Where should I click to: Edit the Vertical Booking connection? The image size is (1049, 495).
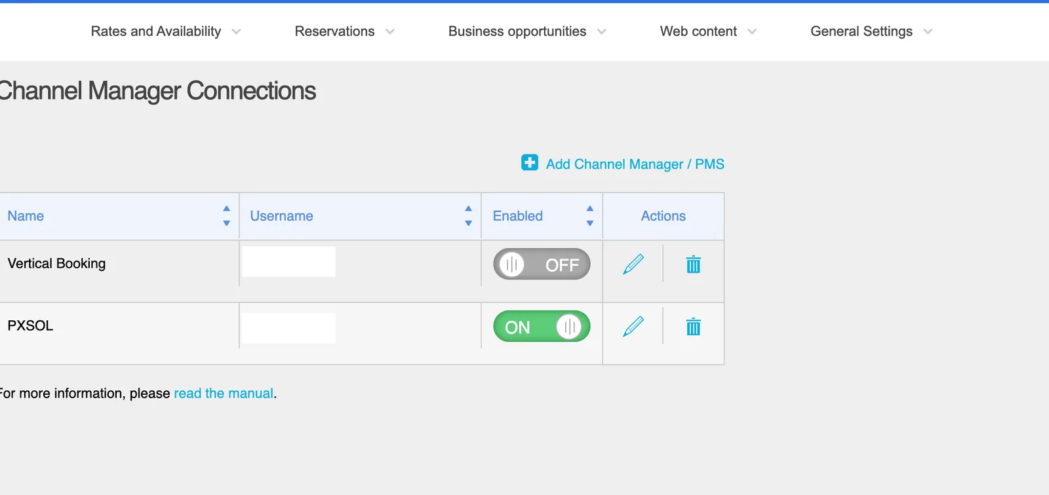click(633, 265)
